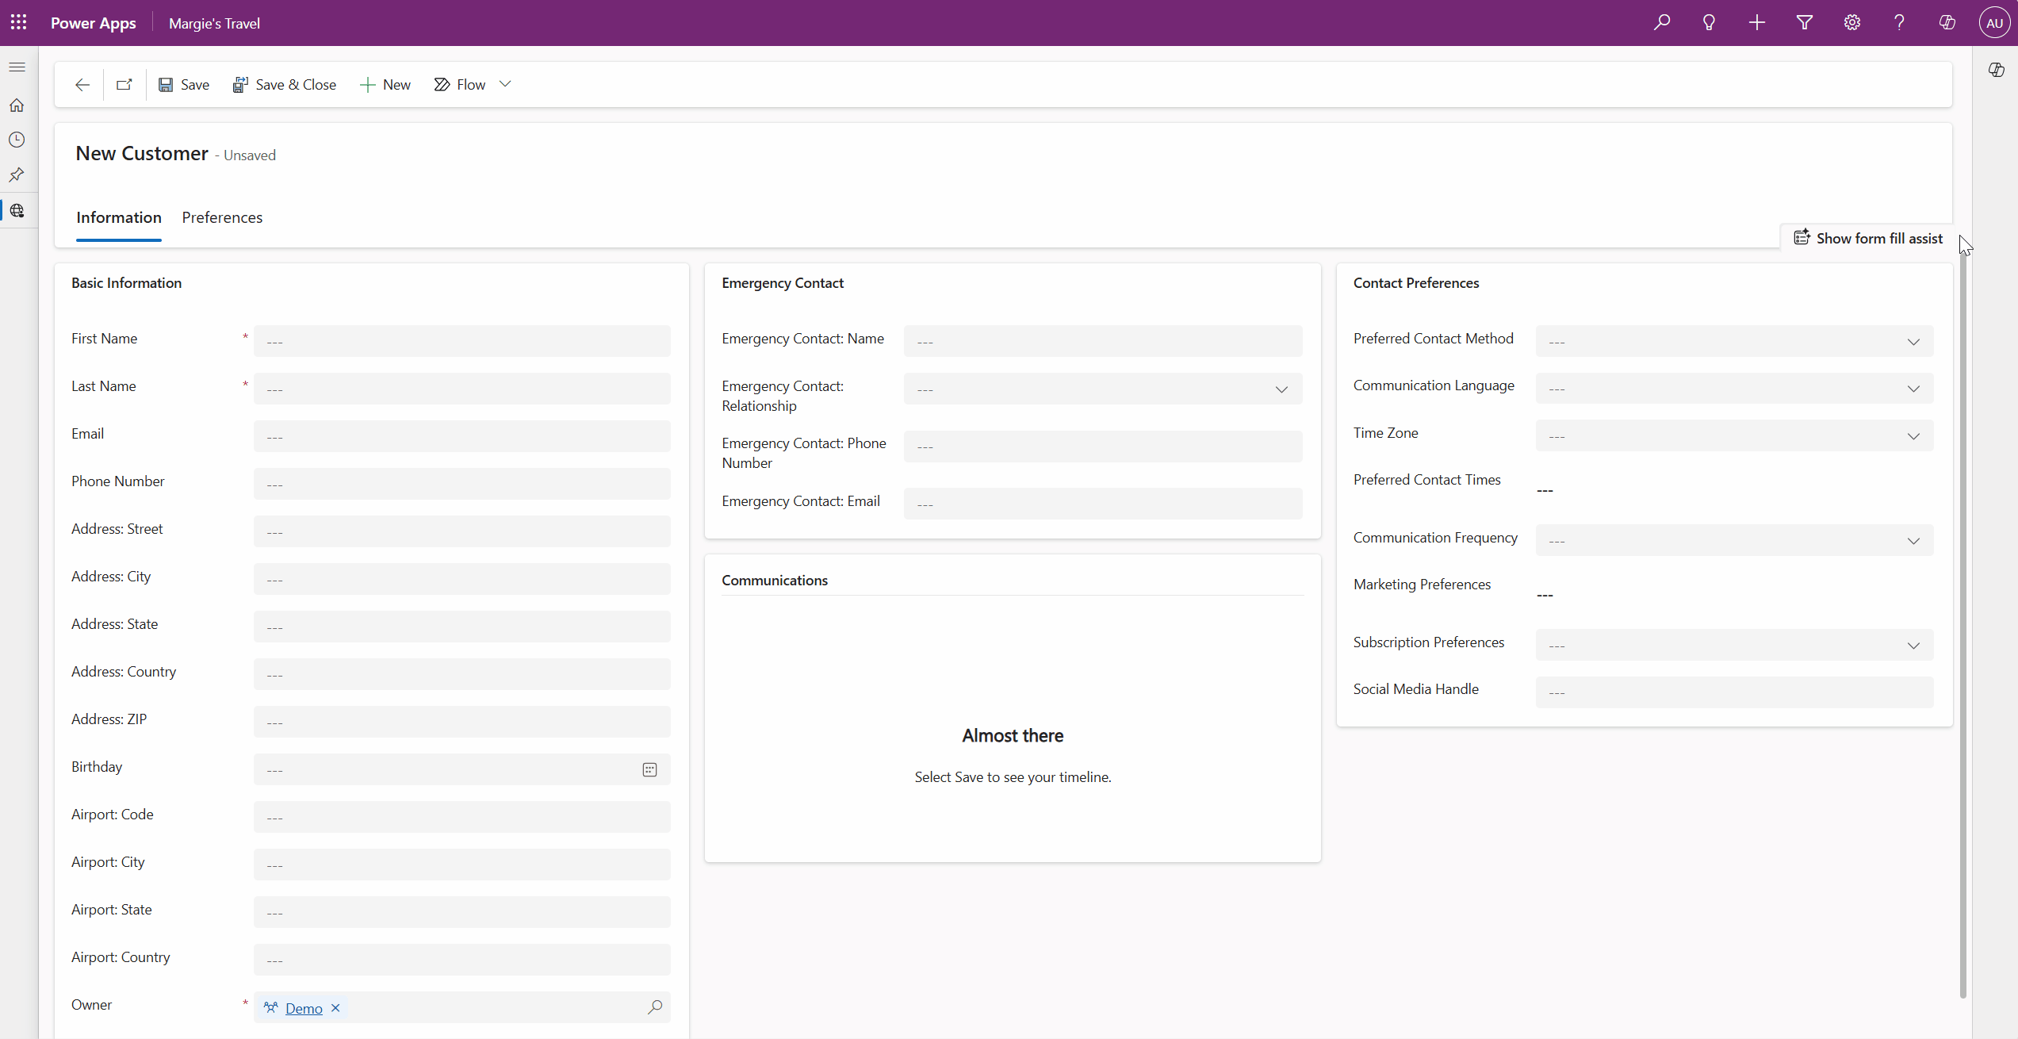Search for records in the Owner lookup
This screenshot has height=1039, width=2018.
(655, 1007)
